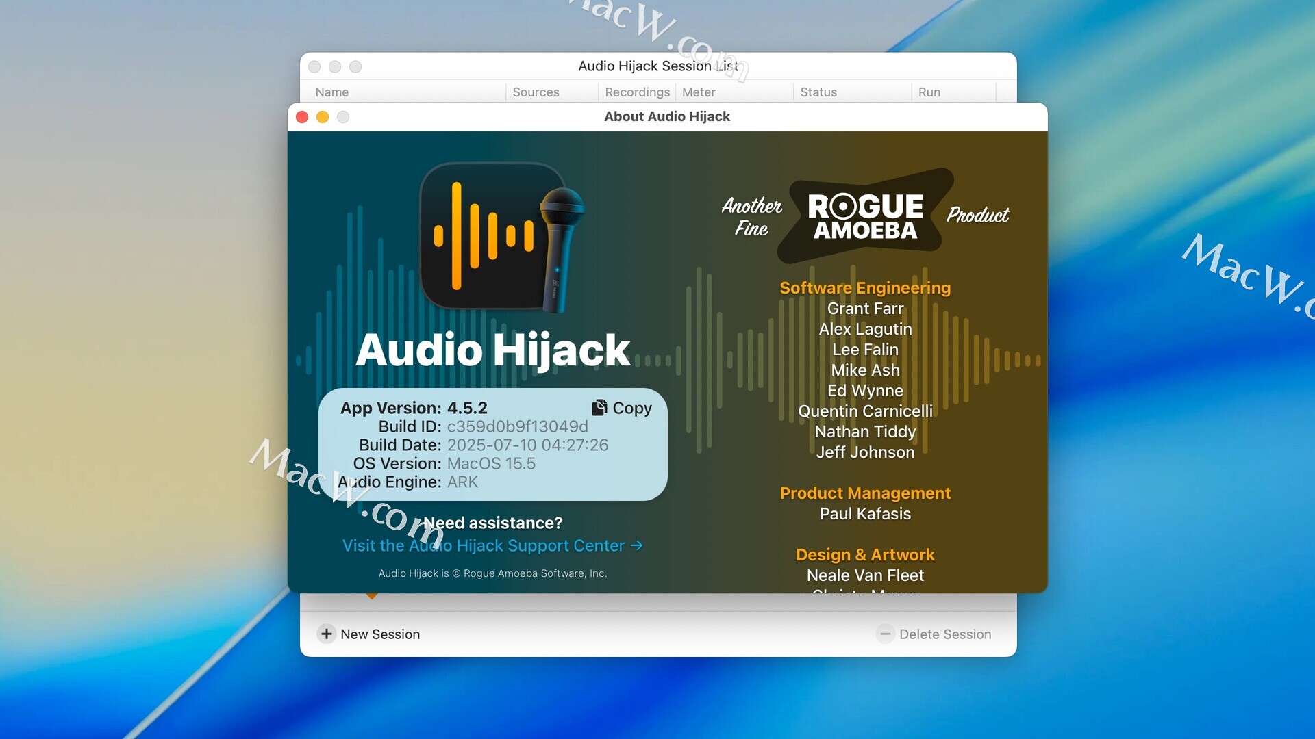
Task: Click the plus icon for New Session
Action: 327,634
